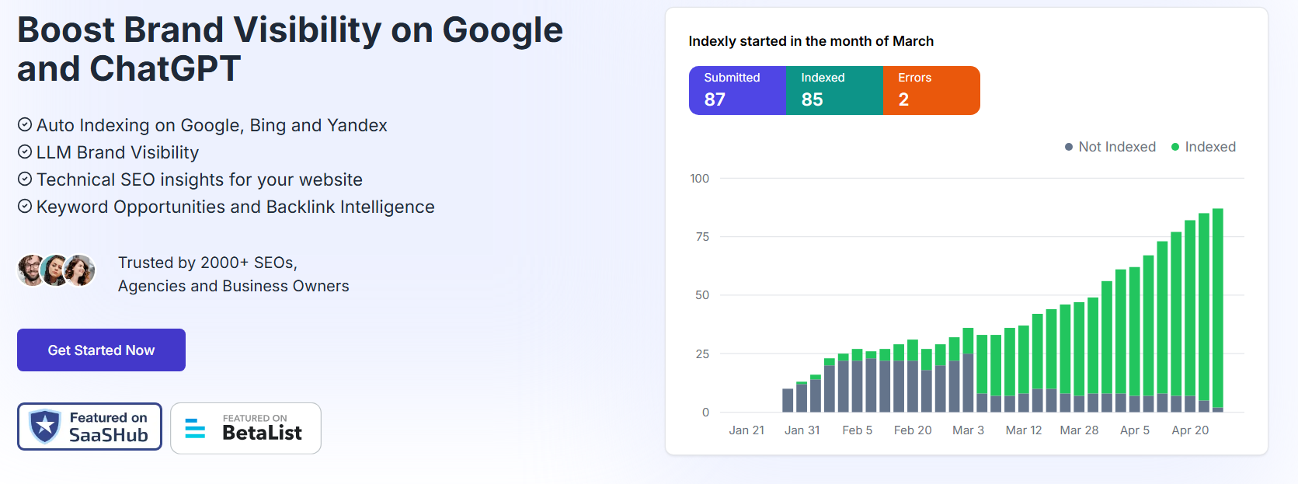Open the Featured on SaaSHub badge
Image resolution: width=1298 pixels, height=484 pixels.
coord(89,427)
